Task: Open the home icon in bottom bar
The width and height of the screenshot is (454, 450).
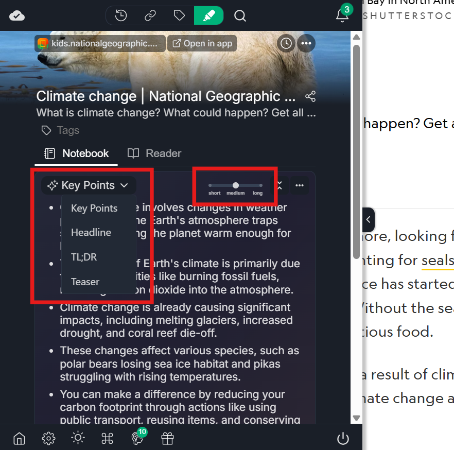Action: point(20,439)
